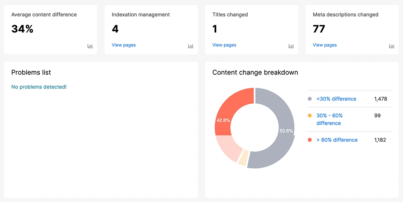Open chart icon in Titles changed card
The height and width of the screenshot is (202, 403).
[291, 46]
